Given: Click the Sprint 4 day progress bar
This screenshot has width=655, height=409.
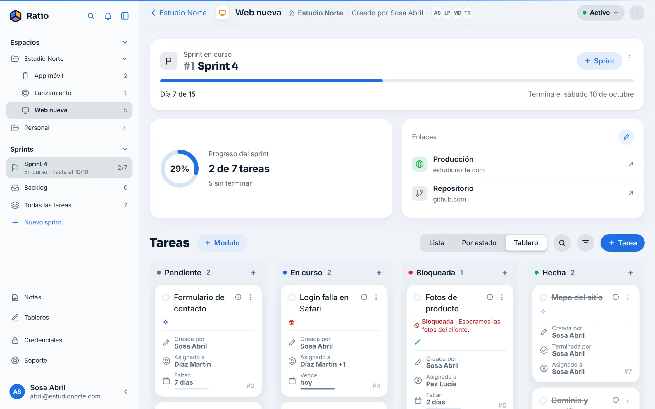Looking at the screenshot, I should tap(397, 81).
